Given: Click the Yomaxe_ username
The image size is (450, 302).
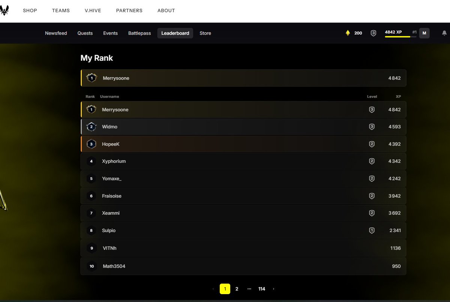Looking at the screenshot, I should tap(112, 178).
